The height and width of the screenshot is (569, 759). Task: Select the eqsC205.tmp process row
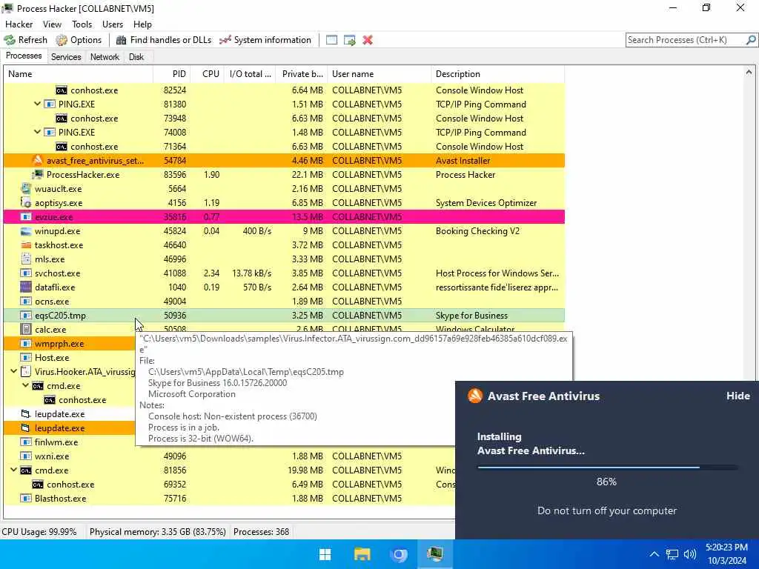[284, 315]
